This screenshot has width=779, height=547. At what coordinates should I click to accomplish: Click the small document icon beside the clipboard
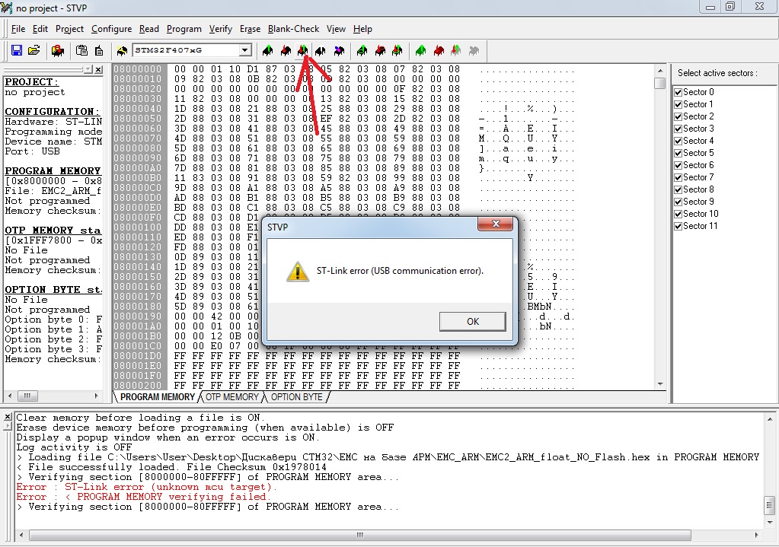[x=99, y=51]
